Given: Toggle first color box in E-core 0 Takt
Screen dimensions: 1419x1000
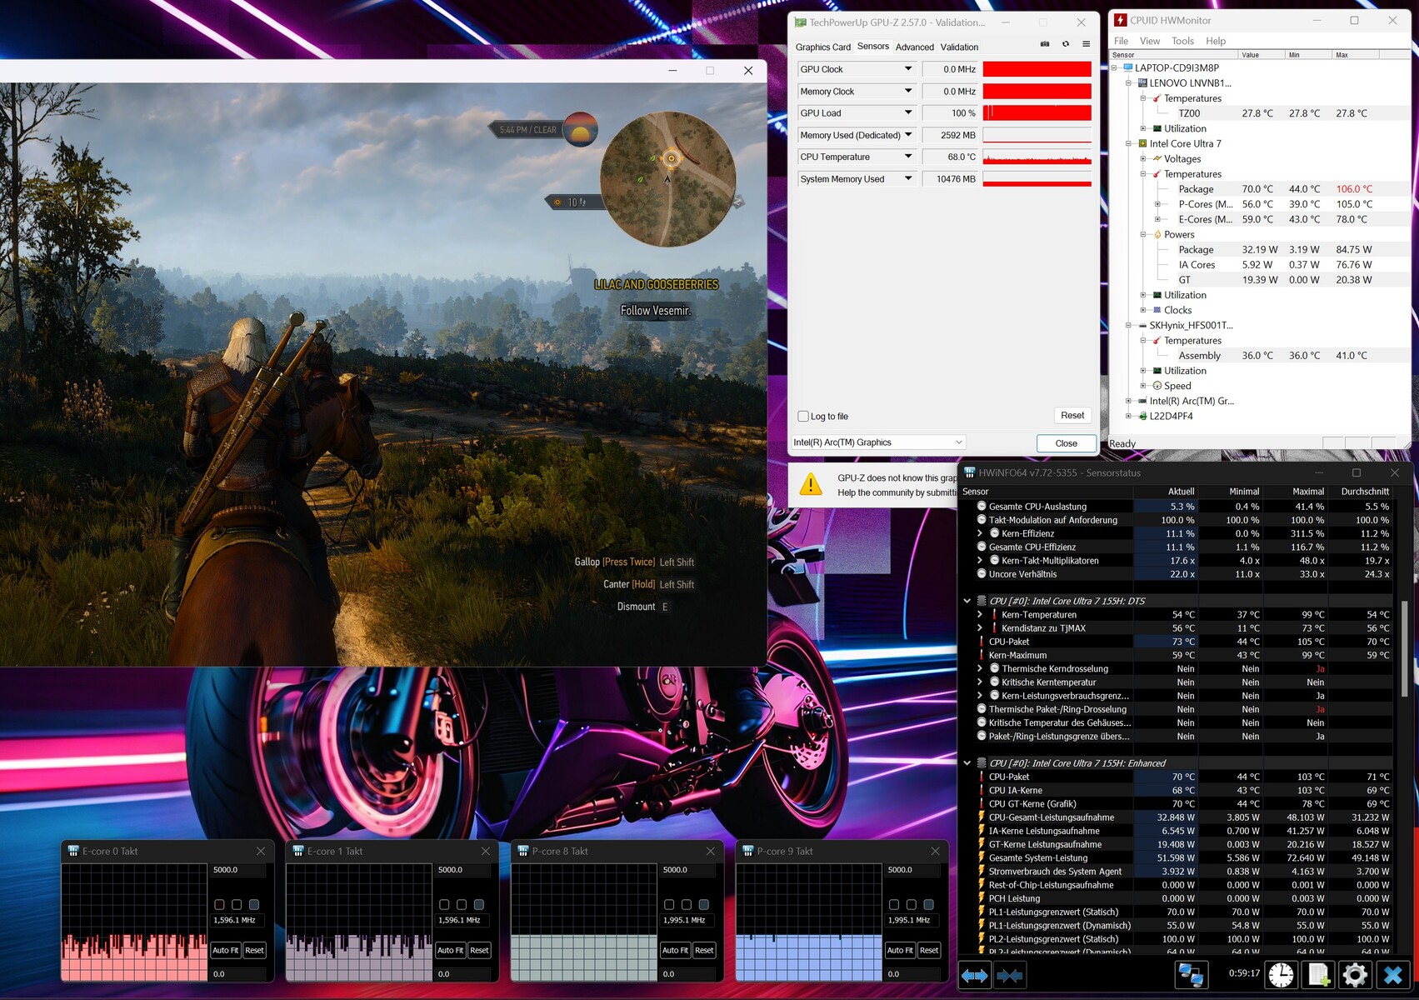Looking at the screenshot, I should [x=219, y=904].
